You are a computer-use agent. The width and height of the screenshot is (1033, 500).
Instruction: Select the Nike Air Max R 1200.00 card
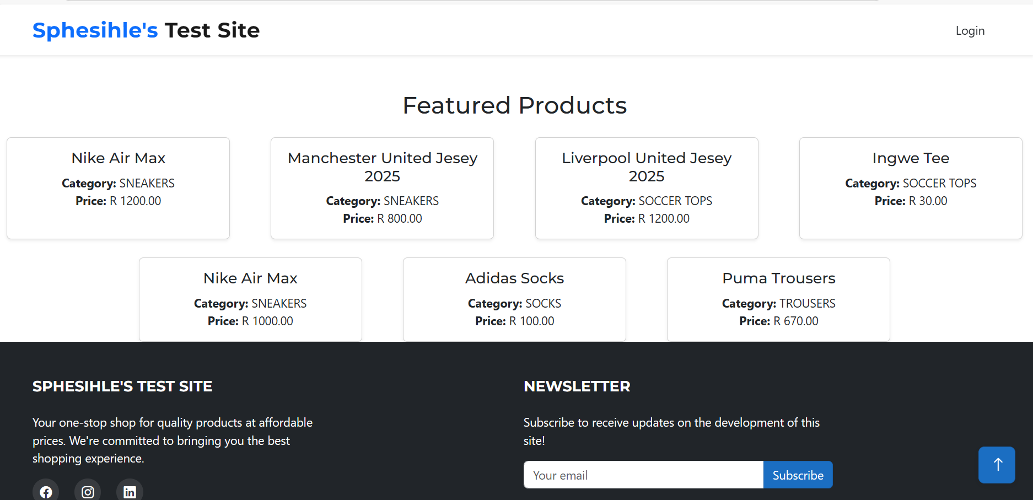click(118, 187)
